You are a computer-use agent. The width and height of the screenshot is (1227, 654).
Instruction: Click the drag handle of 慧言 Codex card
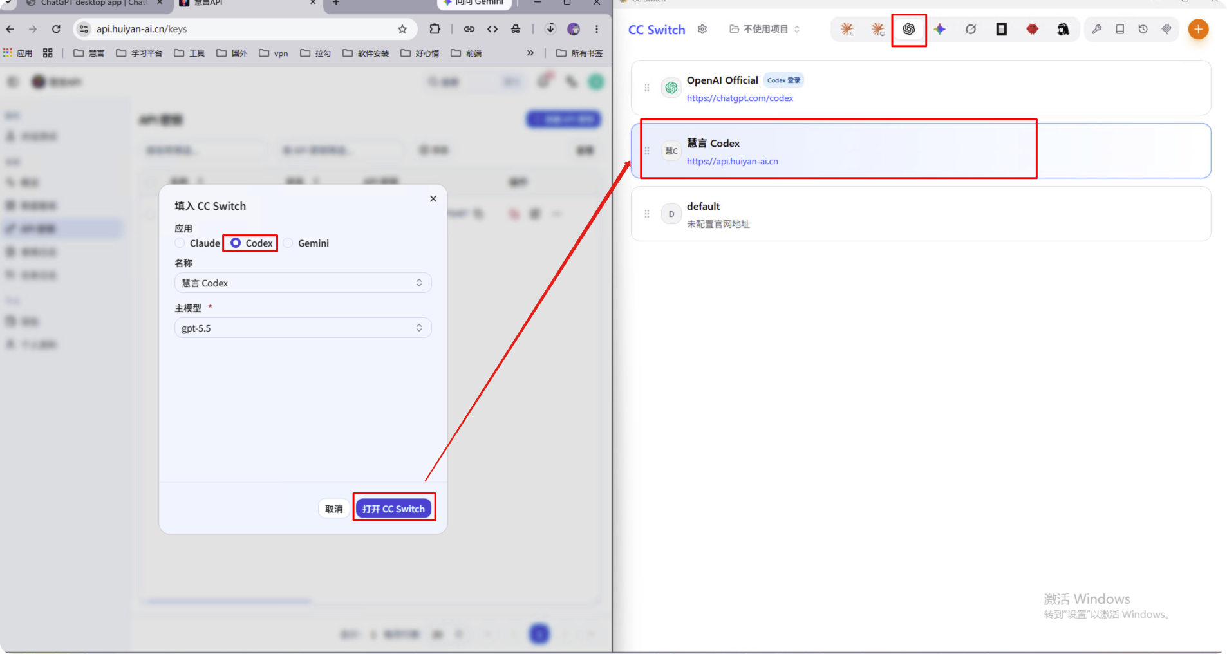(647, 151)
